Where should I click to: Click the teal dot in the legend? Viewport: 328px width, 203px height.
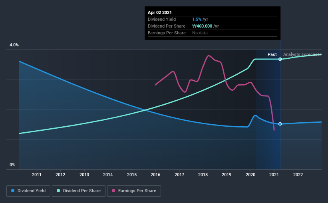point(58,191)
